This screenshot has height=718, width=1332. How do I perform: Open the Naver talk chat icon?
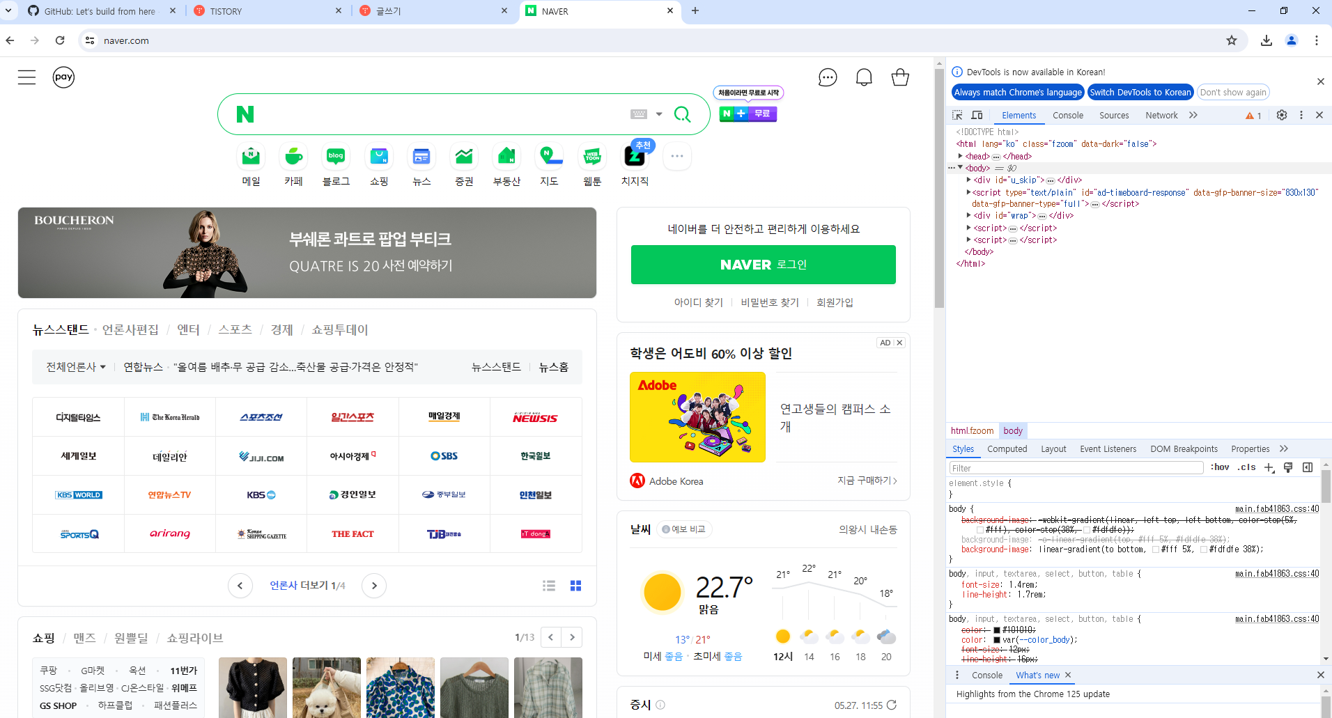(828, 77)
